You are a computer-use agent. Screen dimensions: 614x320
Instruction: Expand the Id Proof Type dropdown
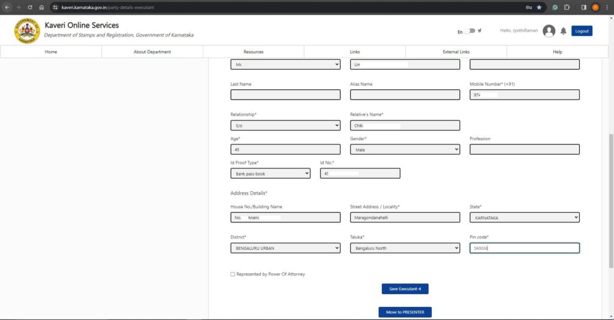(270, 173)
